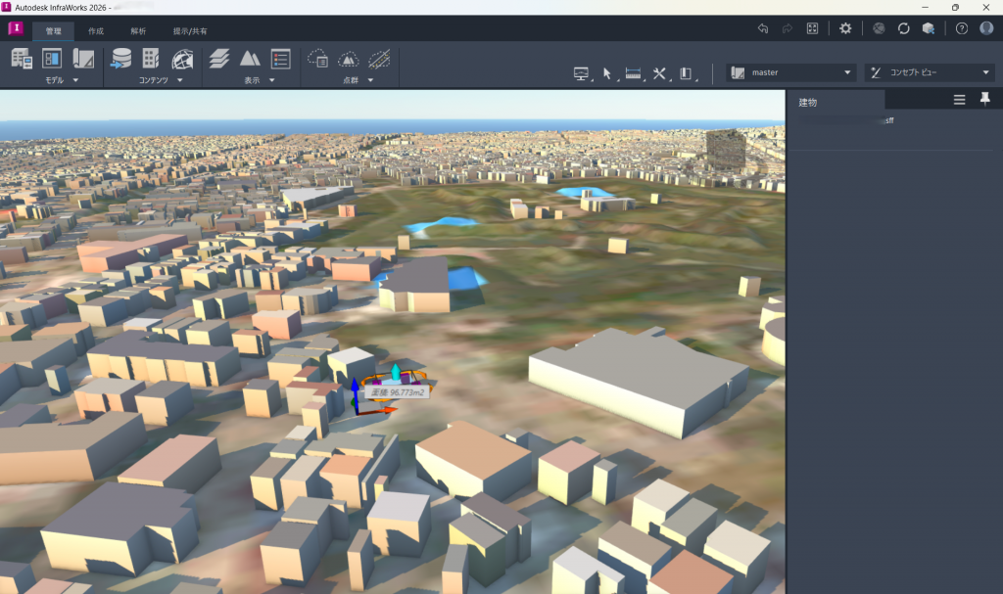Click the sync refresh icon
This screenshot has height=594, width=1003.
tap(904, 28)
